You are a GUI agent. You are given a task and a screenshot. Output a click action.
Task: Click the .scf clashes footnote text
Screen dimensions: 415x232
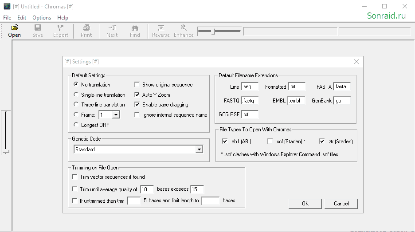(279, 154)
